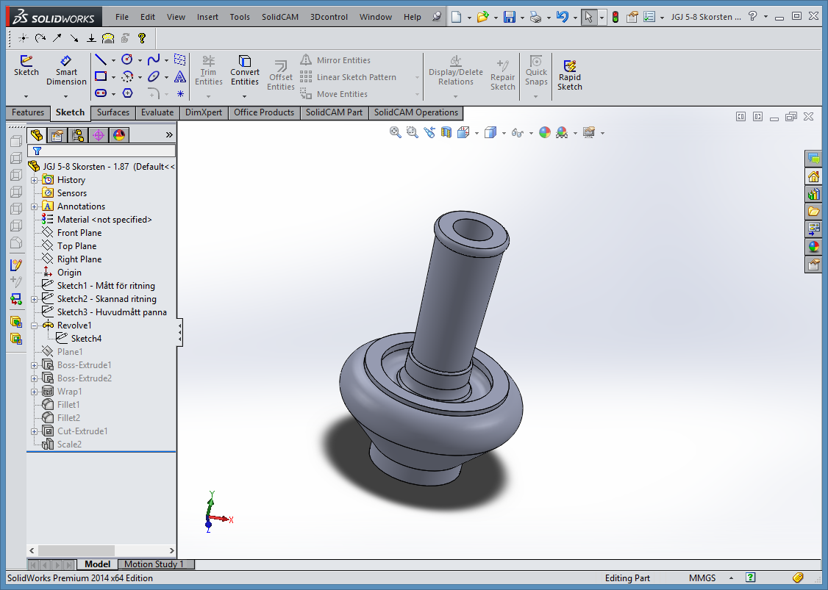The height and width of the screenshot is (590, 828).
Task: Open the DimXpertManager tab icon
Action: pos(99,135)
